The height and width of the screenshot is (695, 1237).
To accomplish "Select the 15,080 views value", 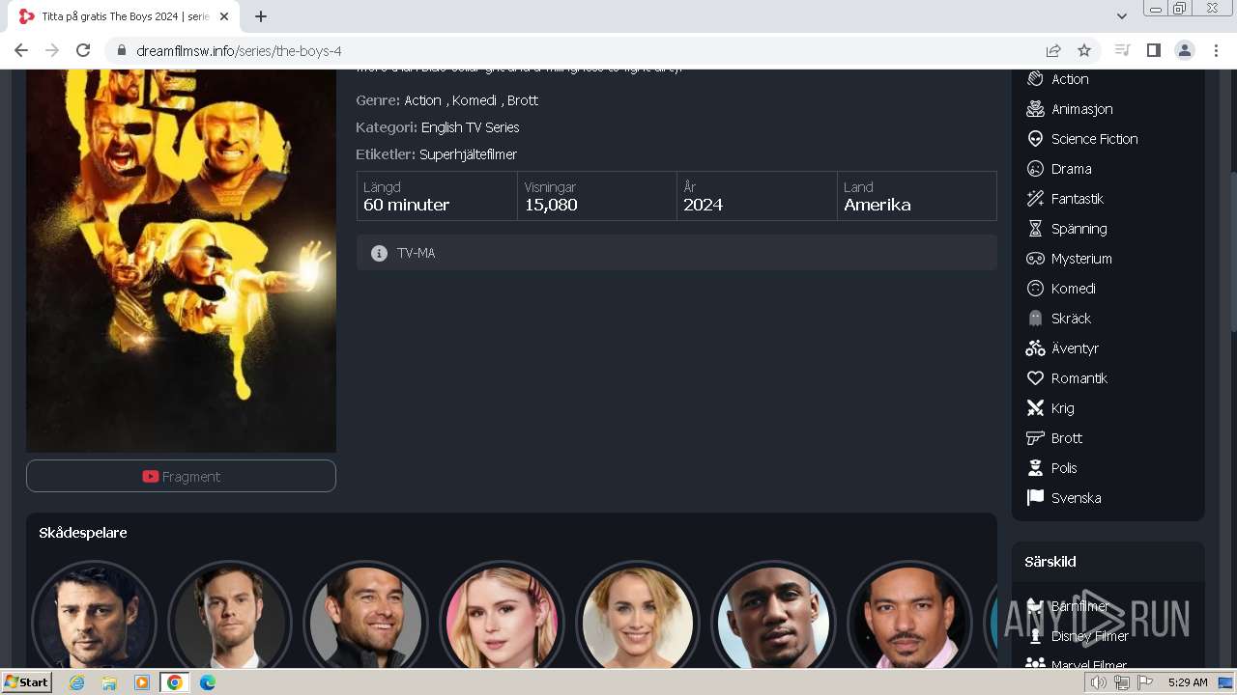I will pos(551,205).
